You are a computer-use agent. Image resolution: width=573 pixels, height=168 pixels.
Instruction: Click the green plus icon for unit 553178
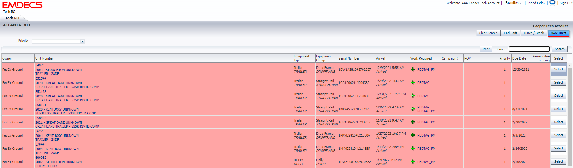(x=413, y=96)
